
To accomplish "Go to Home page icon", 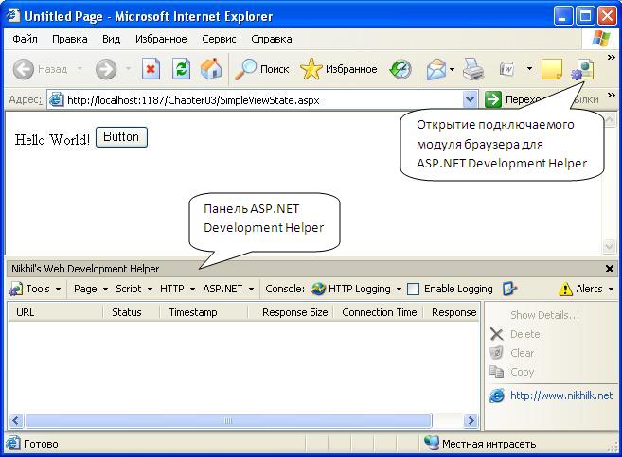I will point(211,68).
